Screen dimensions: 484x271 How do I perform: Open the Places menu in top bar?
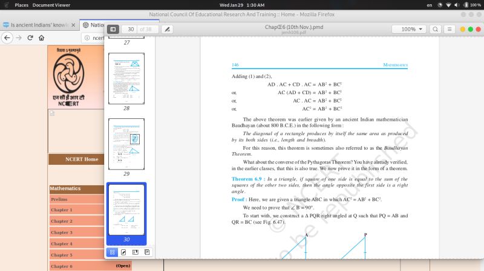point(21,5)
